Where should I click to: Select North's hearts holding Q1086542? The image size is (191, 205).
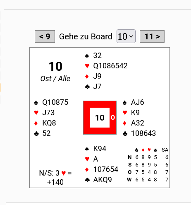coord(110,66)
